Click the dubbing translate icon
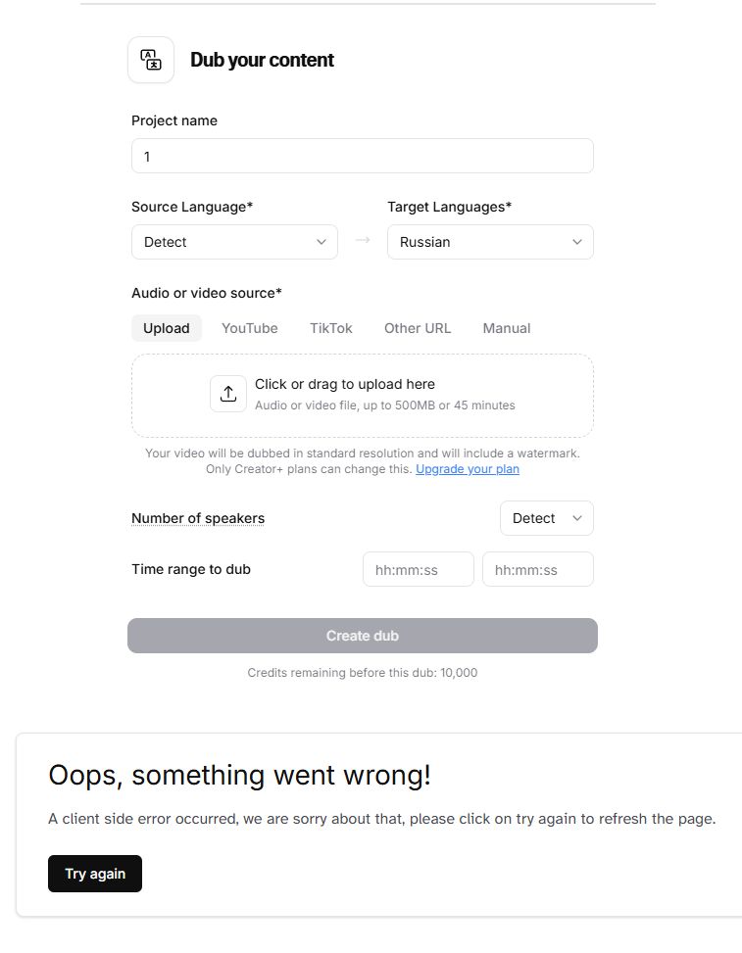 151,60
